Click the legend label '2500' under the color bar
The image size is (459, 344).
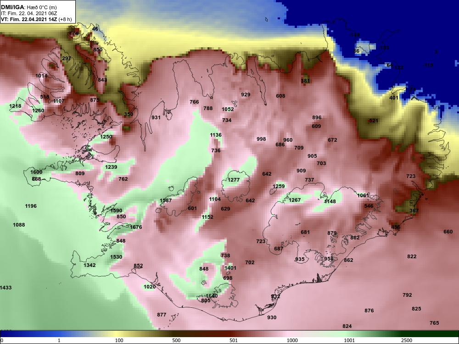click(x=407, y=340)
